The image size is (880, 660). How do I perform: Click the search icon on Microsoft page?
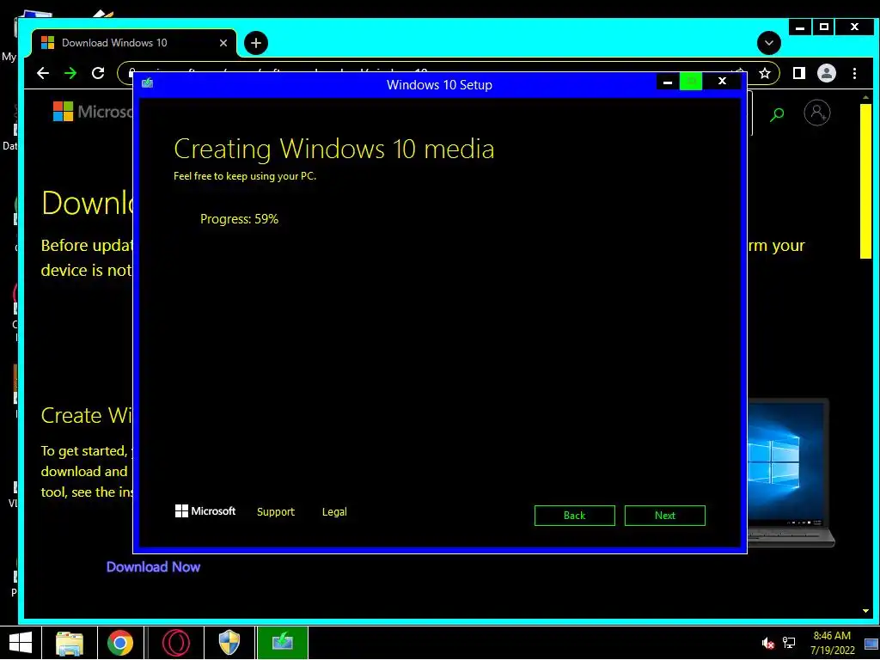pyautogui.click(x=777, y=114)
